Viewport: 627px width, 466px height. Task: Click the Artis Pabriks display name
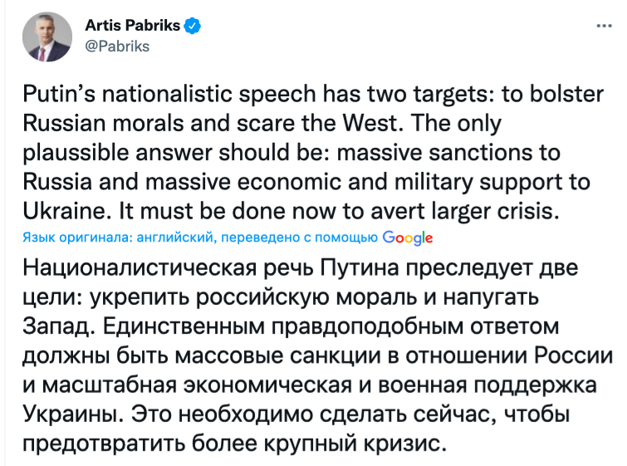point(132,26)
